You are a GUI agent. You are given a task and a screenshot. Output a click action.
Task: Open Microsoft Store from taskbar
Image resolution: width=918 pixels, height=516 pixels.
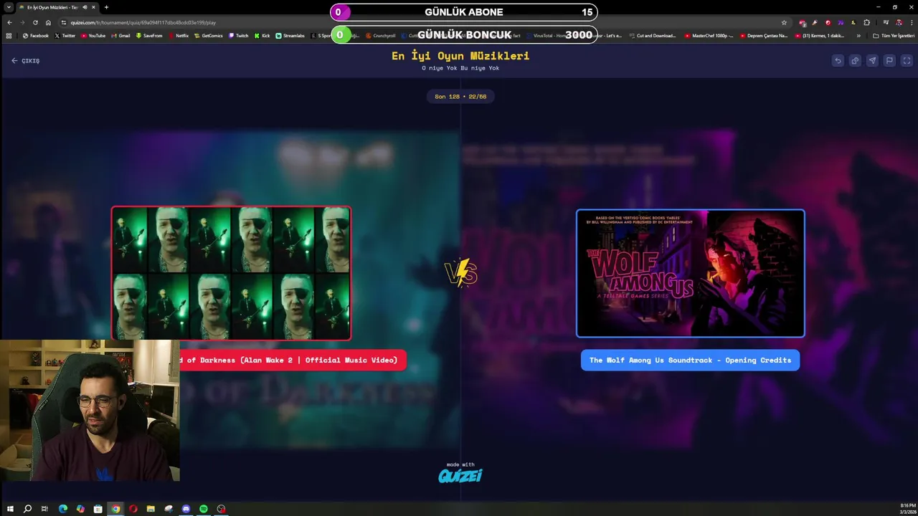98,509
